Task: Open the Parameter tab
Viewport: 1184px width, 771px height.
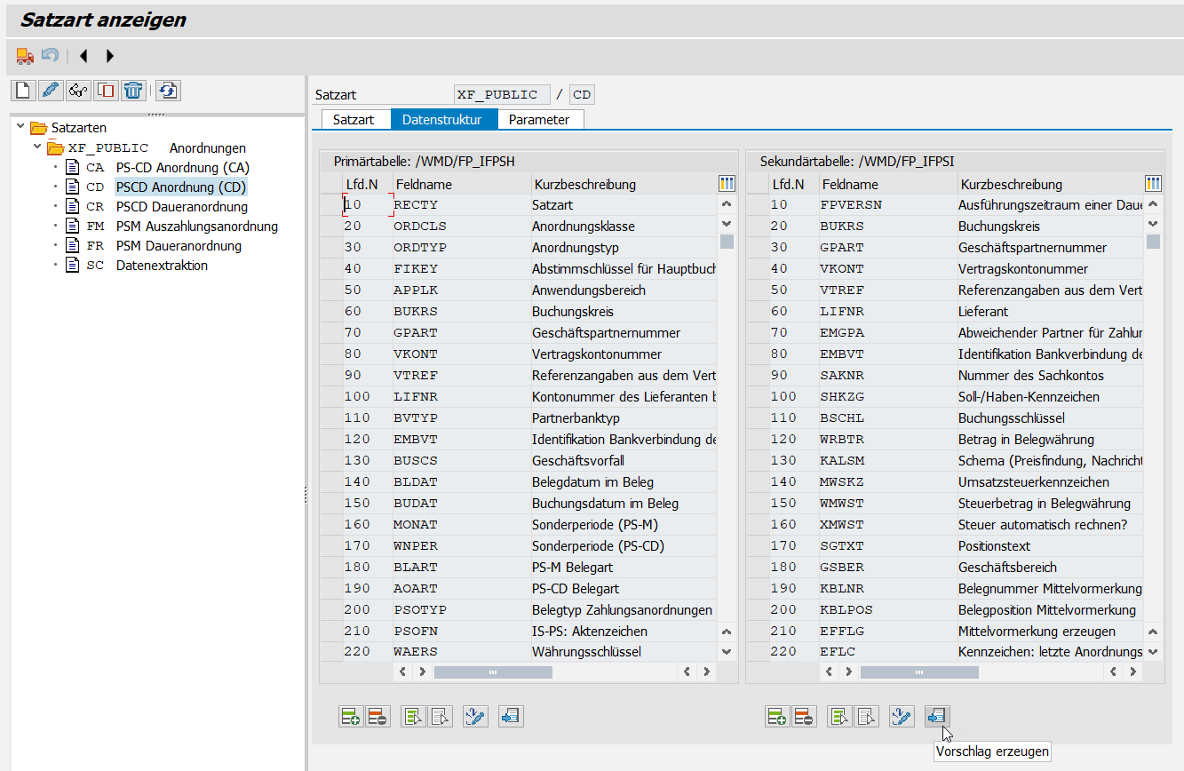Action: point(539,119)
